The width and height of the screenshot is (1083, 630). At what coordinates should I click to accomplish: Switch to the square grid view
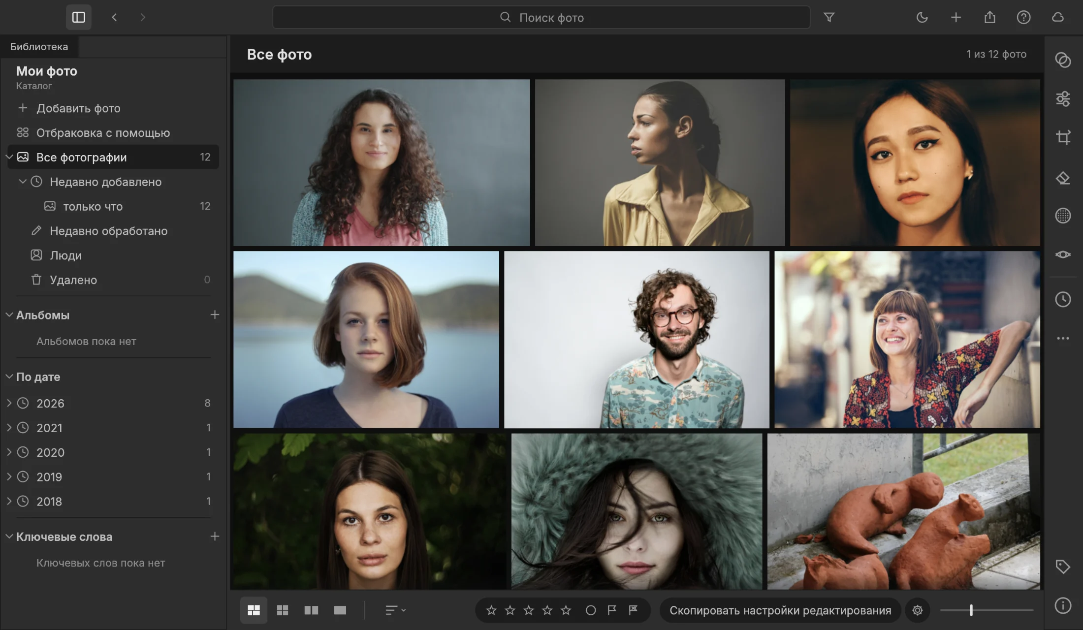tap(283, 610)
